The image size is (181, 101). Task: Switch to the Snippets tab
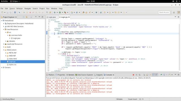click(98, 75)
